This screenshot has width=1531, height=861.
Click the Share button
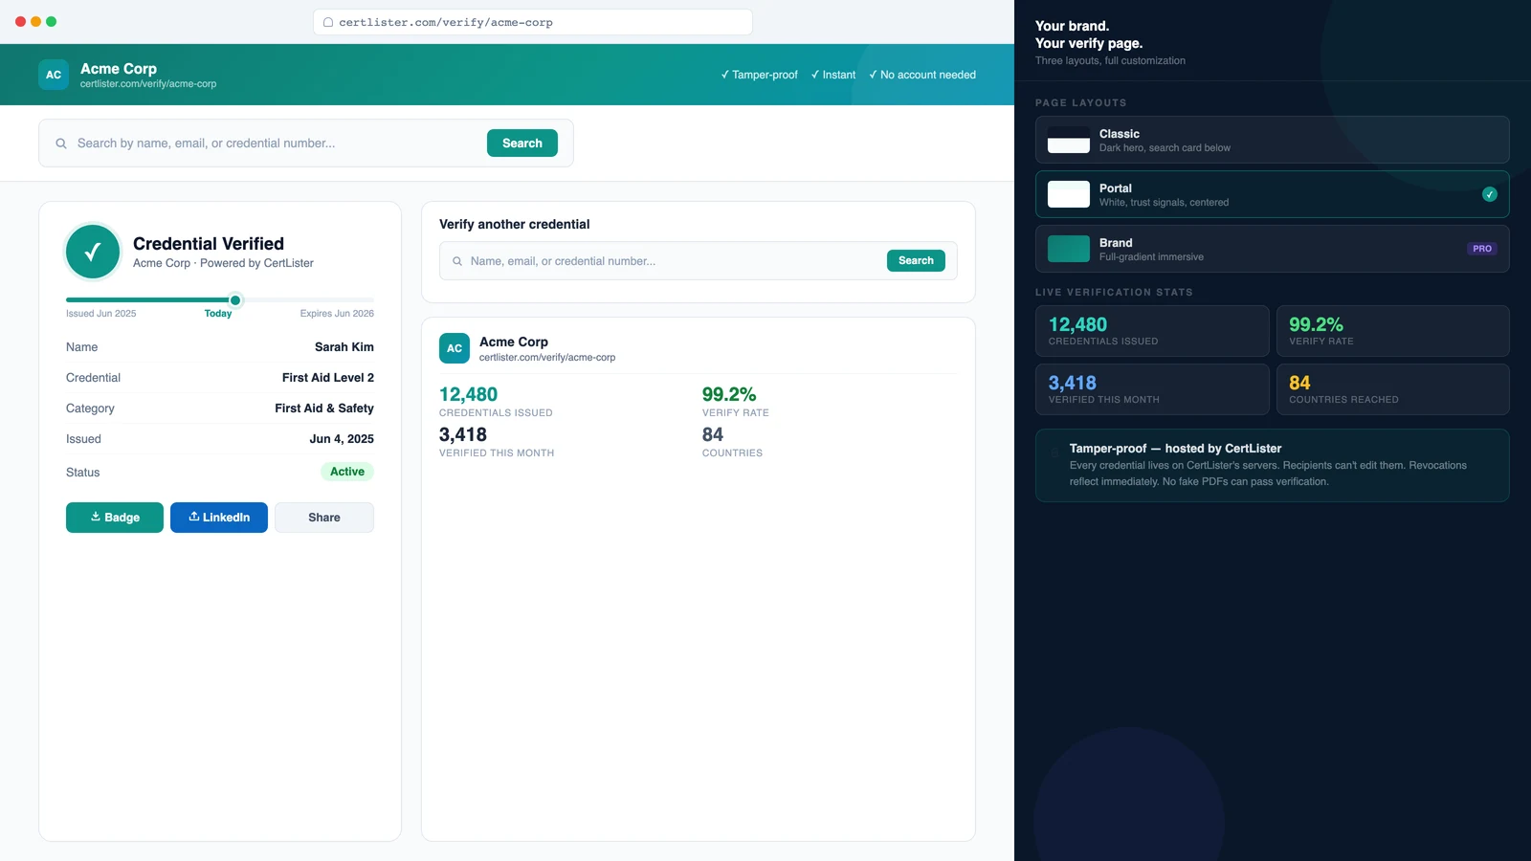pyautogui.click(x=324, y=518)
